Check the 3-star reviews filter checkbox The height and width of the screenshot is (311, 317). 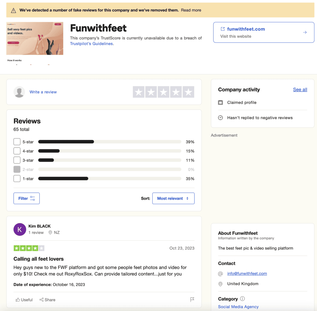17,160
